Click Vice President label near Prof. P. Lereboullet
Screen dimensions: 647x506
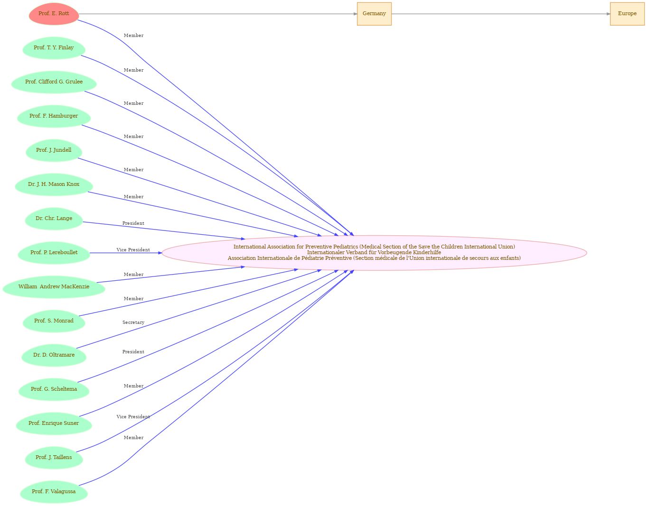[133, 250]
